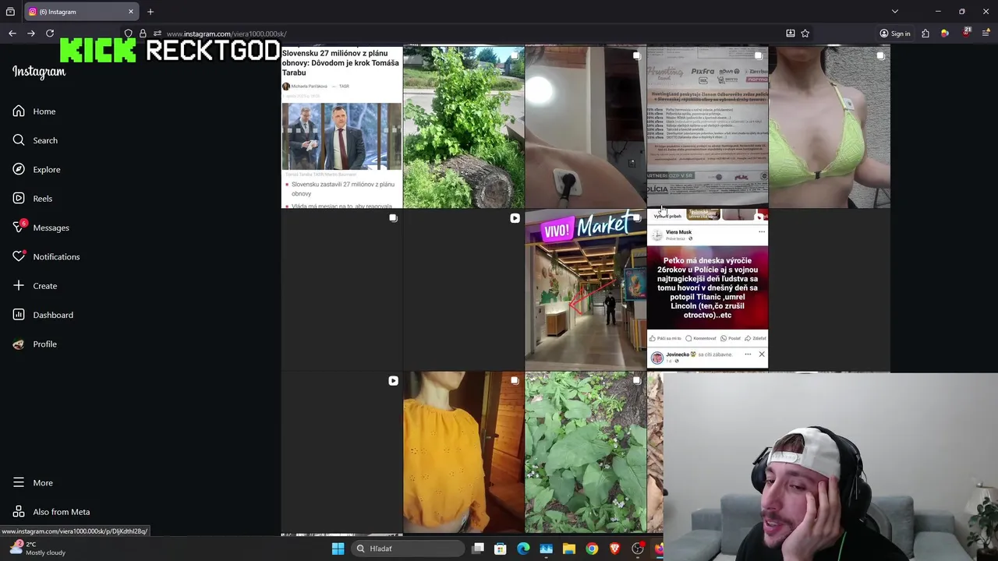Open the lime green top photo post
This screenshot has height=561, width=998.
pos(829,127)
